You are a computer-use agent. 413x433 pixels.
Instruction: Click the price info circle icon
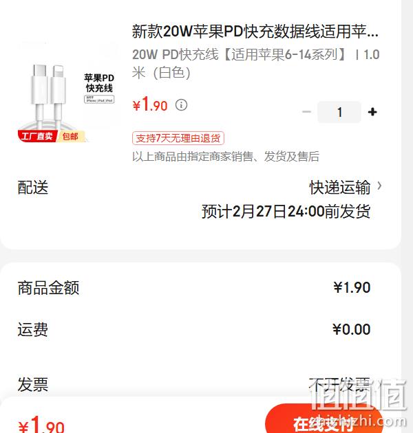[181, 105]
